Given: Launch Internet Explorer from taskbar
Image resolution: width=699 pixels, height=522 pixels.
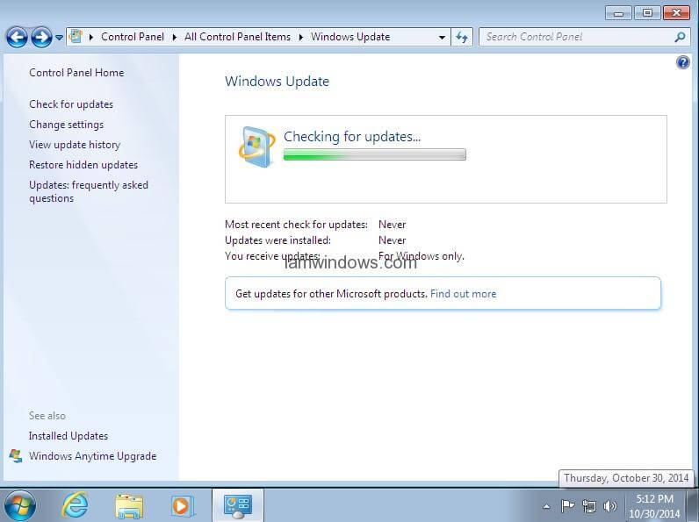Looking at the screenshot, I should 75,505.
